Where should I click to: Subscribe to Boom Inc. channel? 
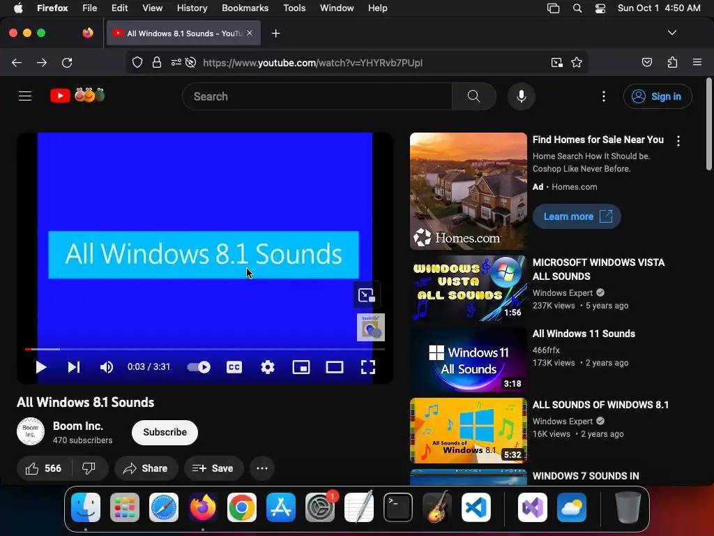[x=165, y=432]
